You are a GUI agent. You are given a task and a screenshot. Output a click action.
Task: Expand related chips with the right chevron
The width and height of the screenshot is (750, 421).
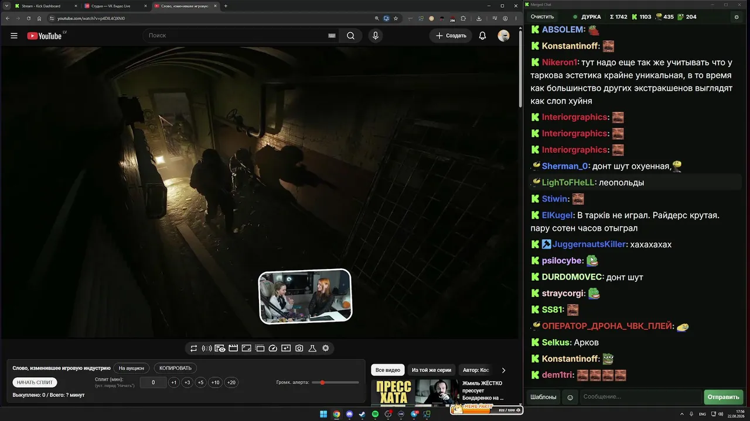click(x=503, y=370)
